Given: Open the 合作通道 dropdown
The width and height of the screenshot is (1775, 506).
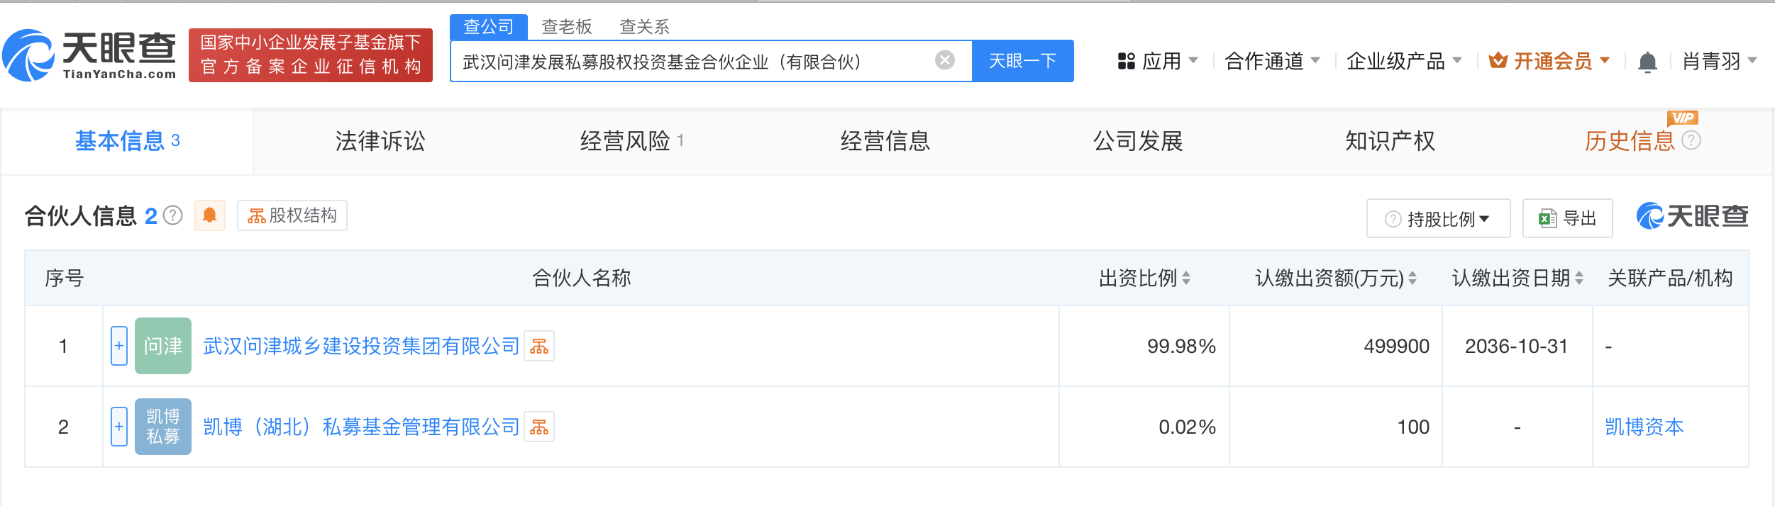Looking at the screenshot, I should click(x=1272, y=62).
